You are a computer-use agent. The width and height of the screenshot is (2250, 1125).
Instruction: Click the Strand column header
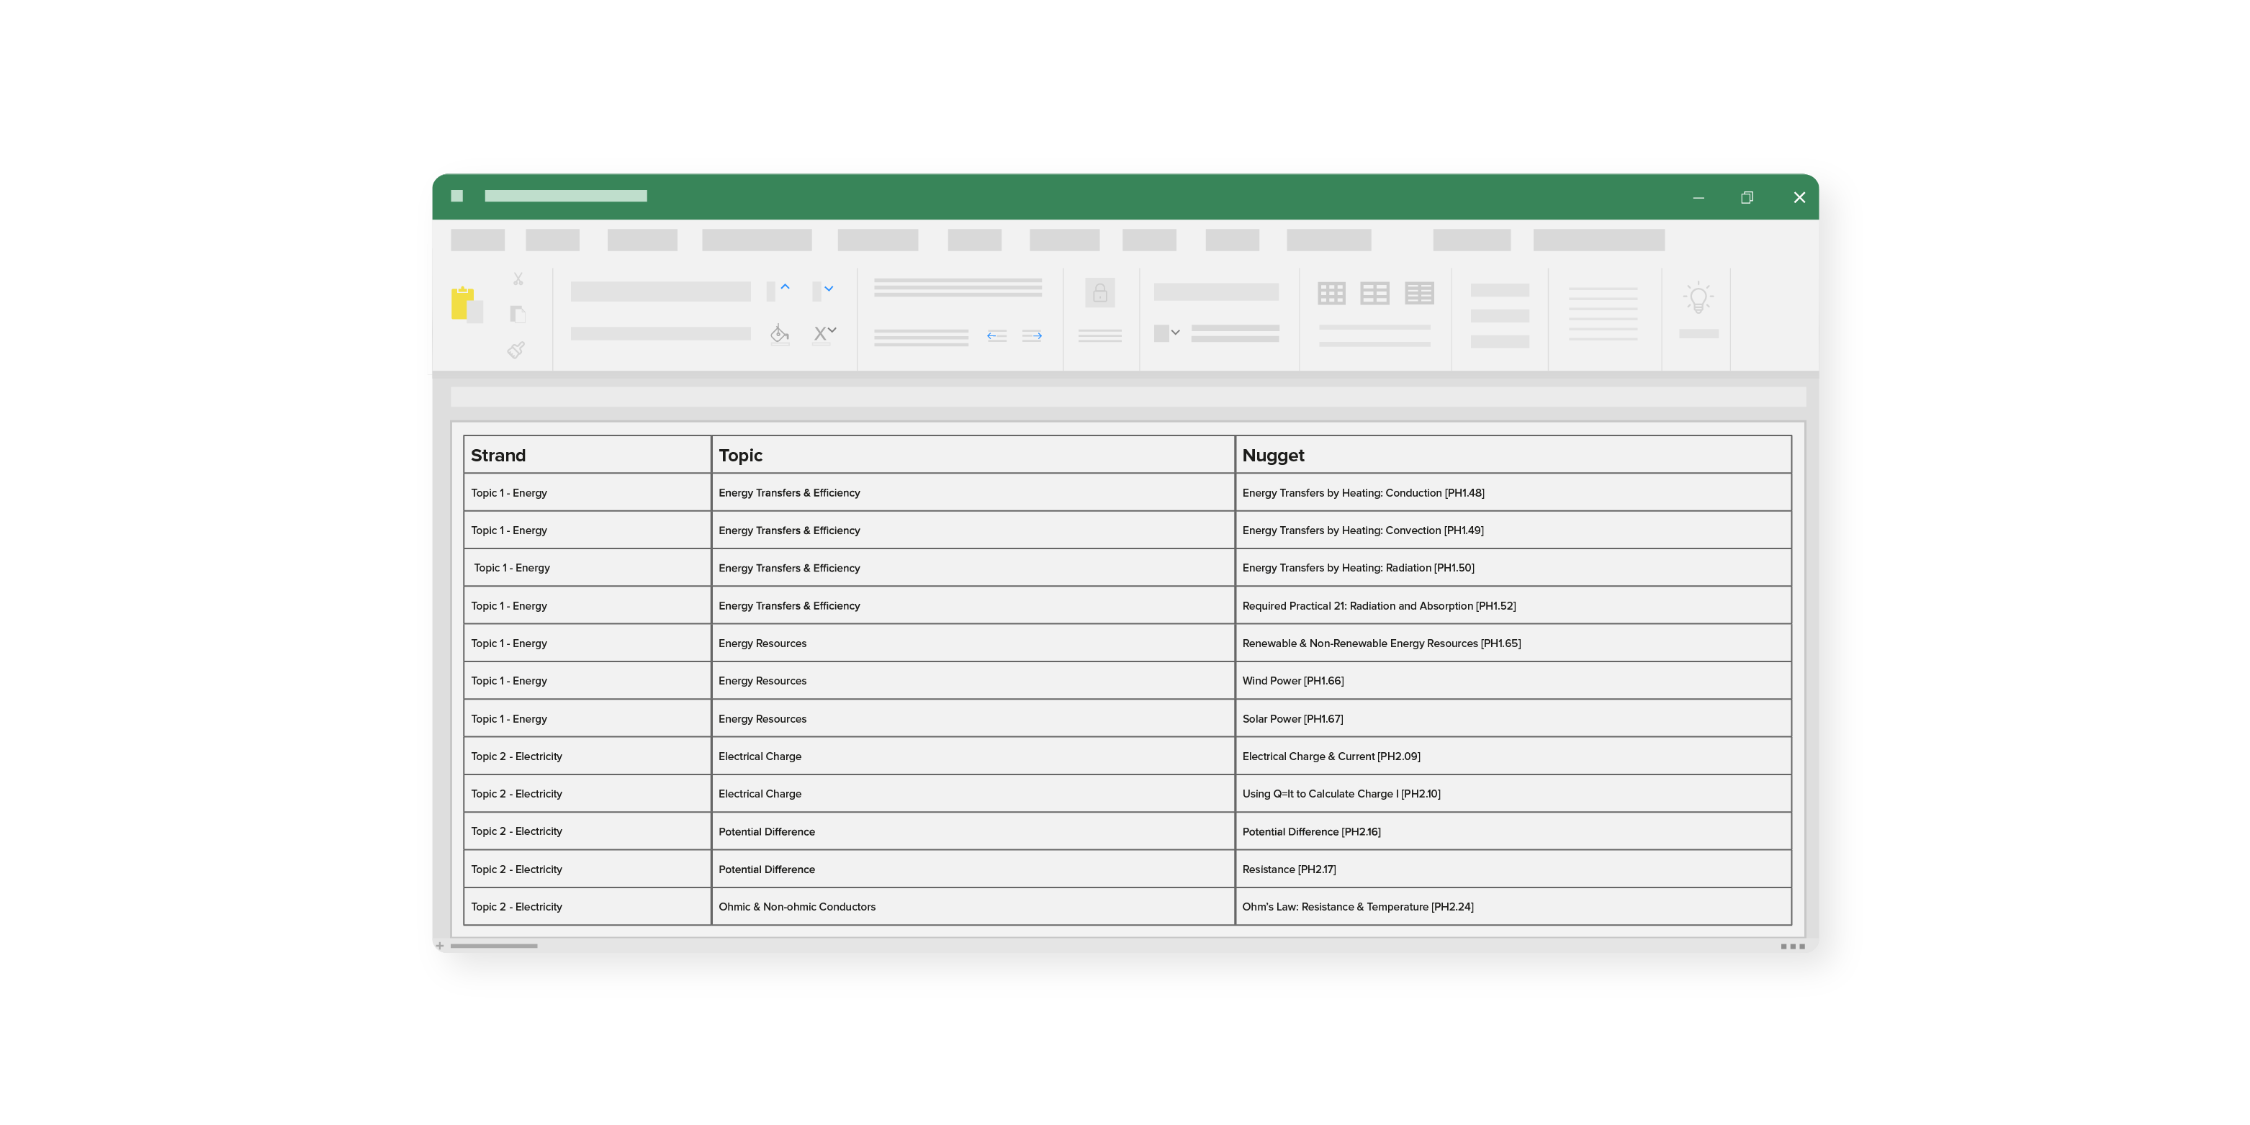(x=587, y=455)
